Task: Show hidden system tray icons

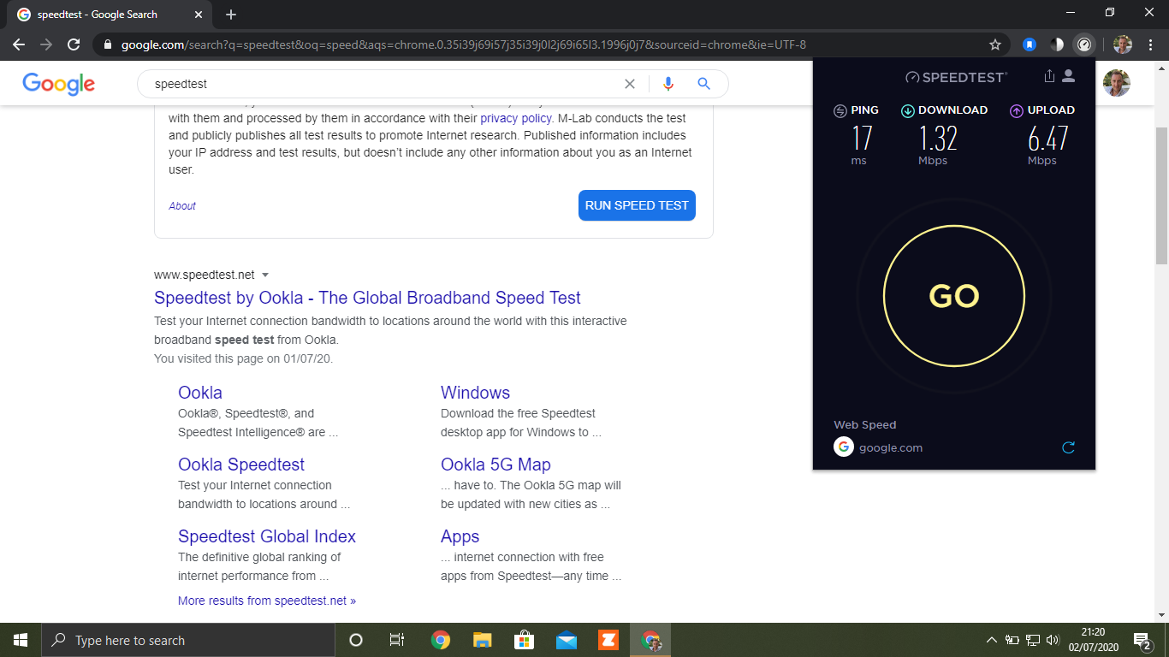Action: [991, 640]
